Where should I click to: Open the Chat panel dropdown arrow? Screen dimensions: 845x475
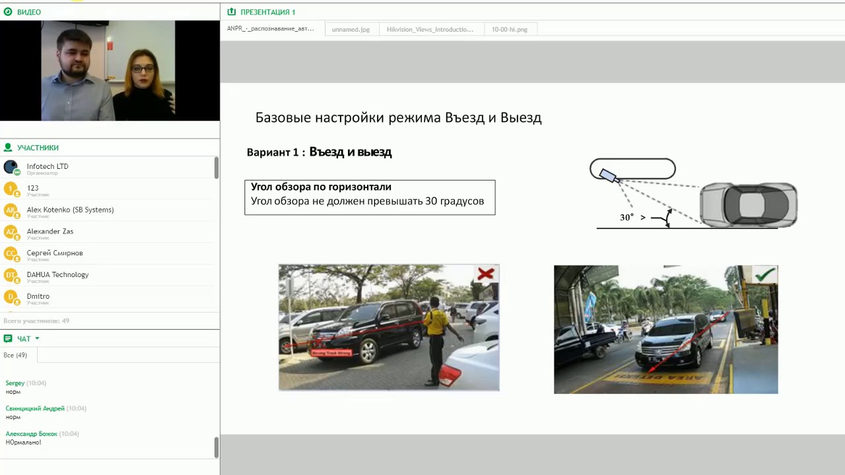pos(37,338)
